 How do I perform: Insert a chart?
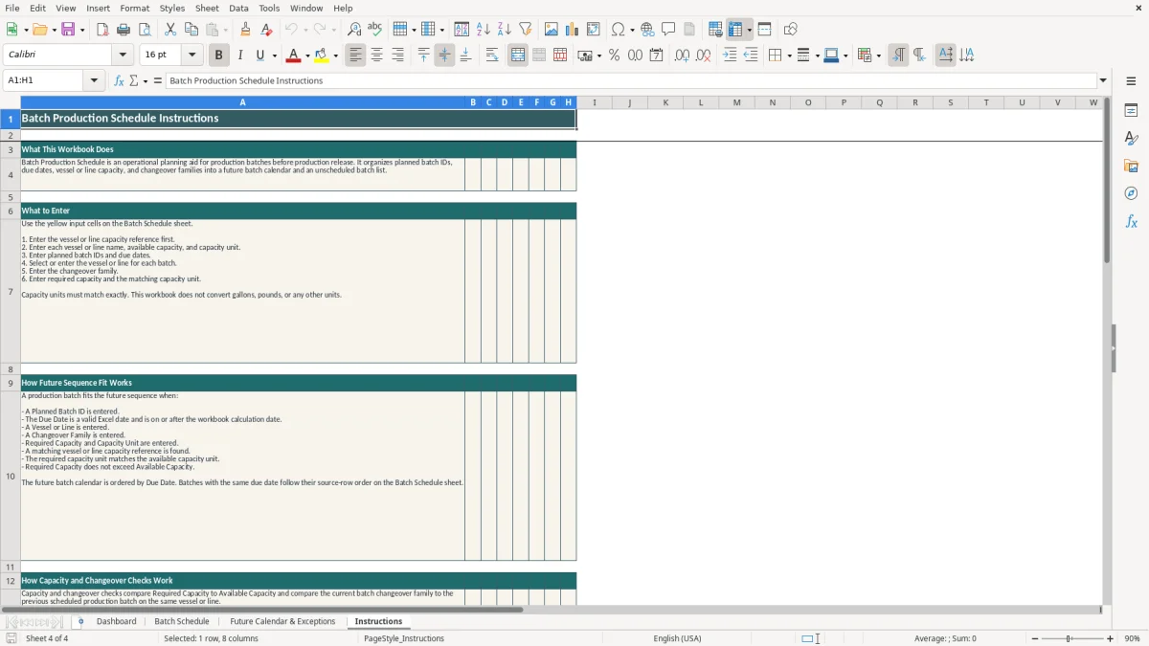click(x=573, y=30)
